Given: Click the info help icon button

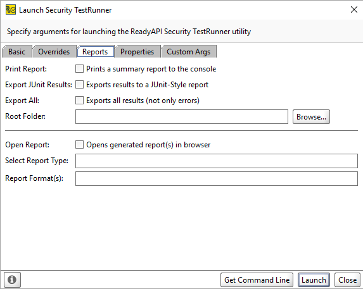Looking at the screenshot, I should pos(12,280).
